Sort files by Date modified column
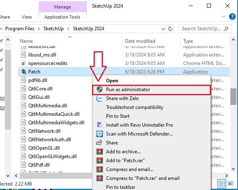Image resolution: width=238 pixels, height=190 pixels. [x=140, y=41]
